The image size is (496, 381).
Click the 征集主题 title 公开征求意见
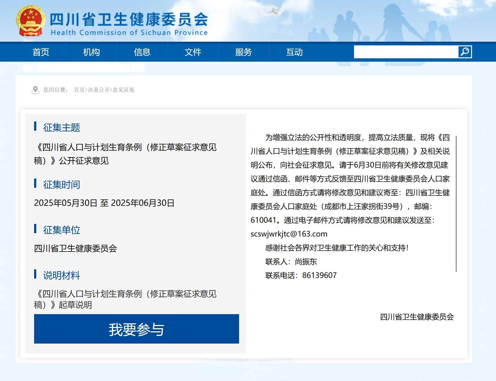125,154
